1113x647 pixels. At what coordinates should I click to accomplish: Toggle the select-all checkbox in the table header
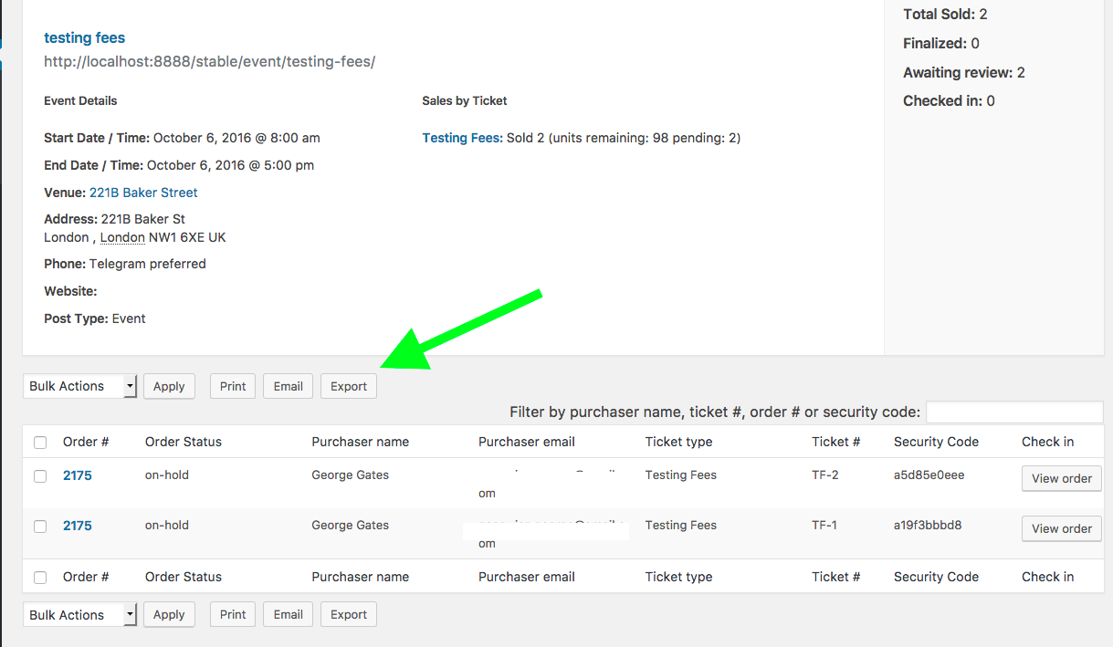40,443
